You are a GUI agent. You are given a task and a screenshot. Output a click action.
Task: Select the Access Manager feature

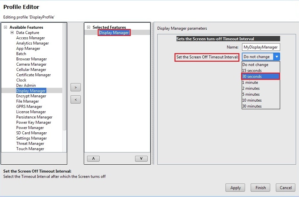click(x=31, y=38)
